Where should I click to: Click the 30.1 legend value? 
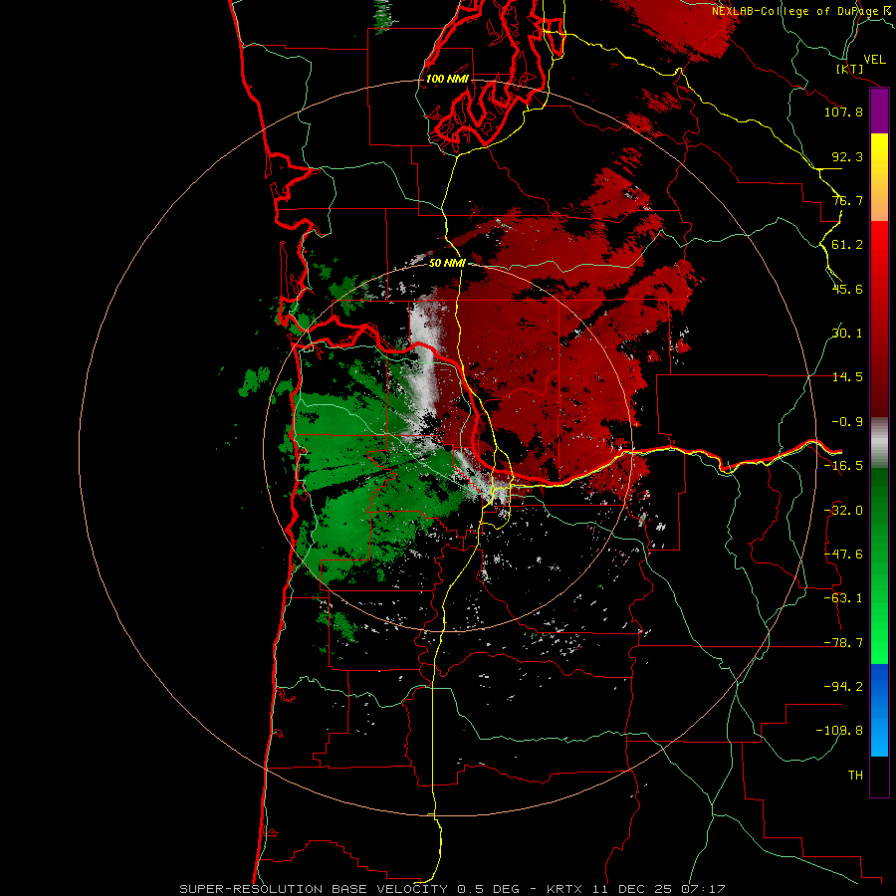click(847, 334)
